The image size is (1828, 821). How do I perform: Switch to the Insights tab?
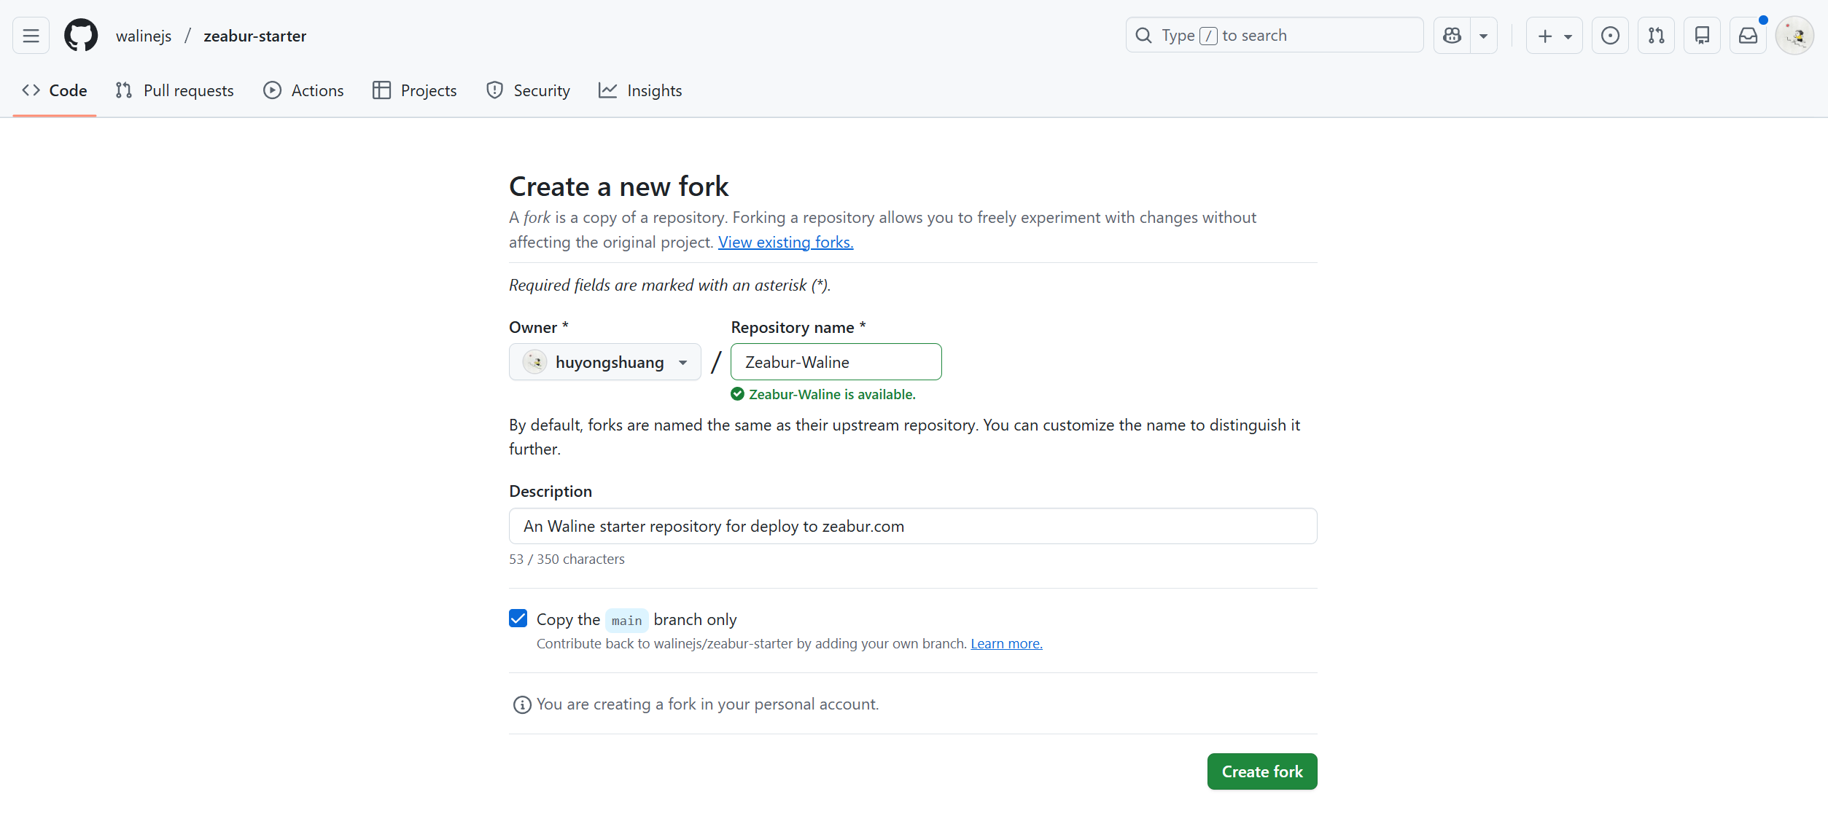[640, 90]
